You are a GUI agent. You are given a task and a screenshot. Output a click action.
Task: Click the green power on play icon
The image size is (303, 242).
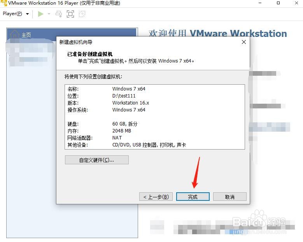[40, 14]
